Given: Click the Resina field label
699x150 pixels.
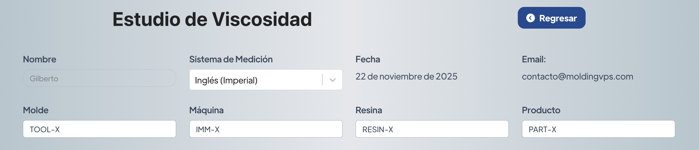Looking at the screenshot, I should point(368,110).
